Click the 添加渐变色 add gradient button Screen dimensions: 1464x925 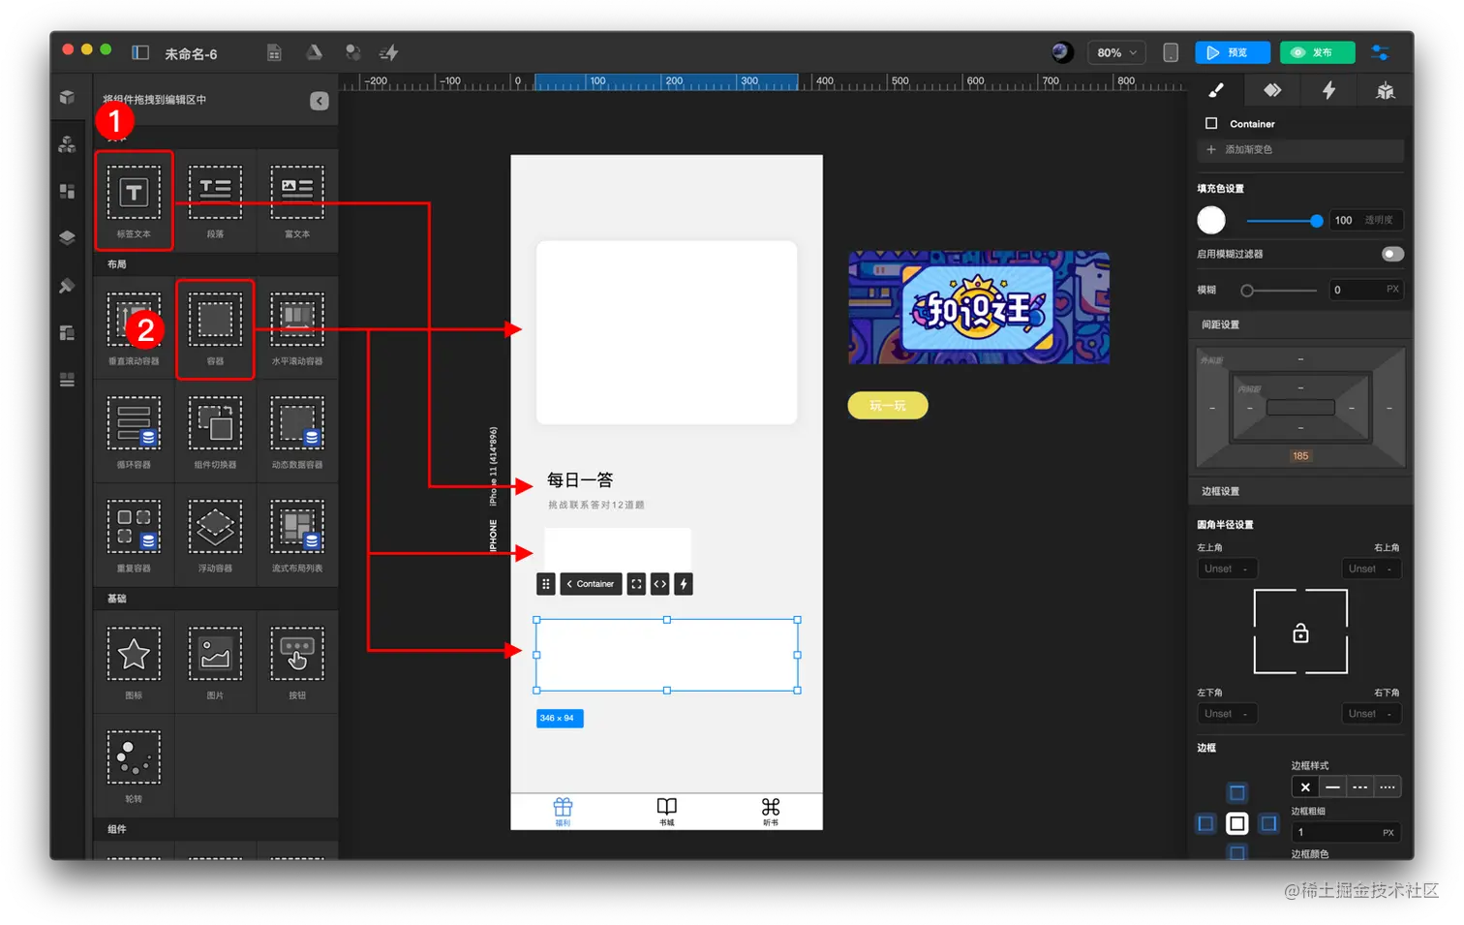click(x=1300, y=150)
